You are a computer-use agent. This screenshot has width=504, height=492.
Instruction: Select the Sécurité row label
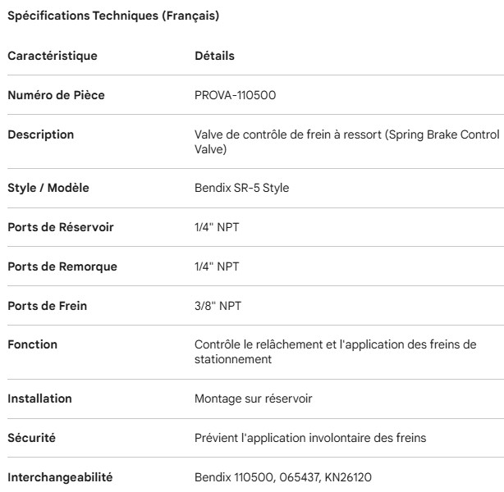tap(33, 437)
